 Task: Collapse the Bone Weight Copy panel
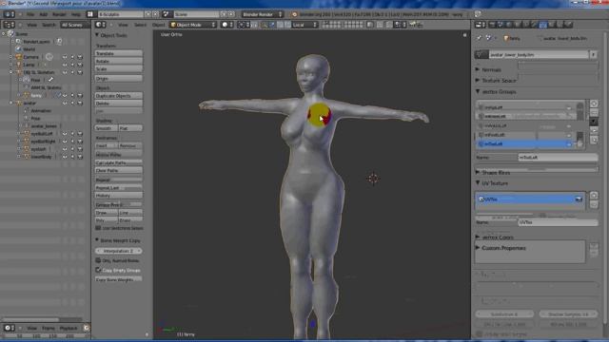97,240
